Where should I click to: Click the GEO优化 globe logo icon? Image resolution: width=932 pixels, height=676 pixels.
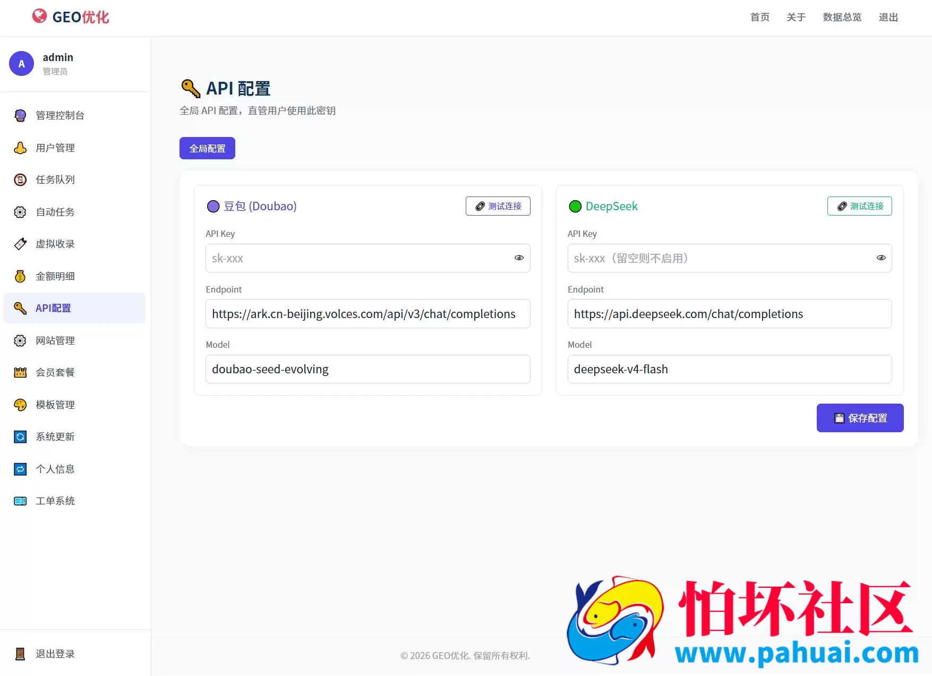coord(39,16)
